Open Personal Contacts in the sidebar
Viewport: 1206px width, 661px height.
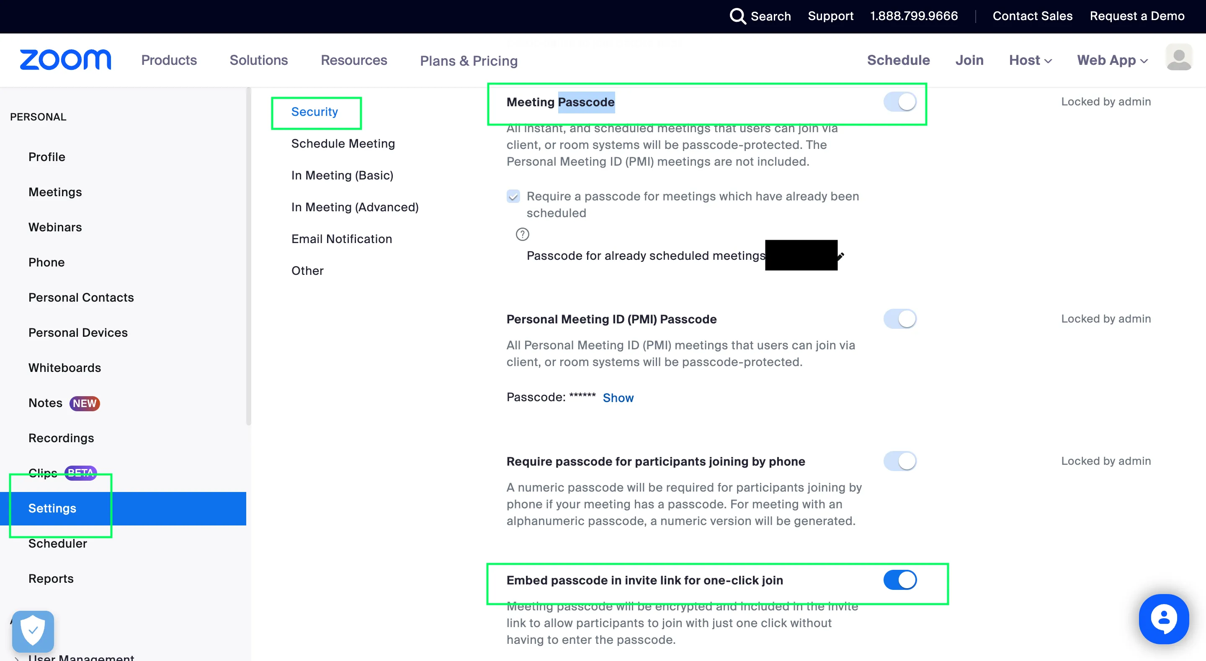[81, 297]
